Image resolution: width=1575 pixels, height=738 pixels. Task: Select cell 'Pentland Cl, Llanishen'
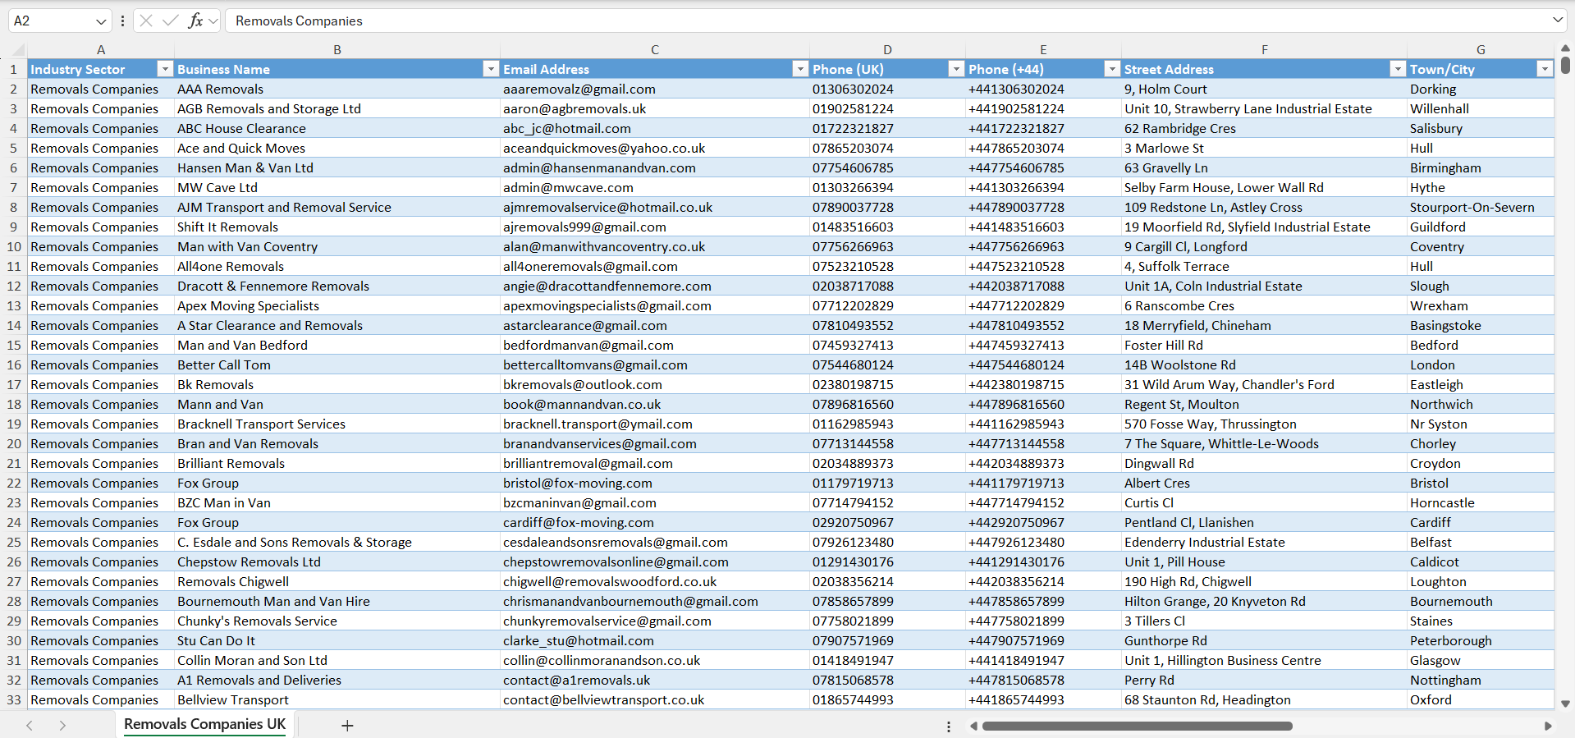pyautogui.click(x=1264, y=522)
